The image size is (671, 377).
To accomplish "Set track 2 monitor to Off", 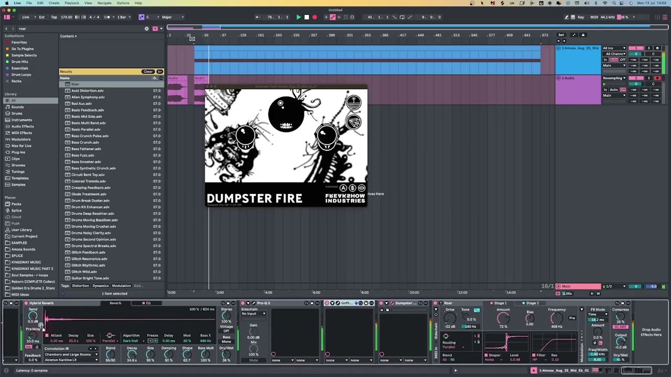I will pyautogui.click(x=623, y=90).
